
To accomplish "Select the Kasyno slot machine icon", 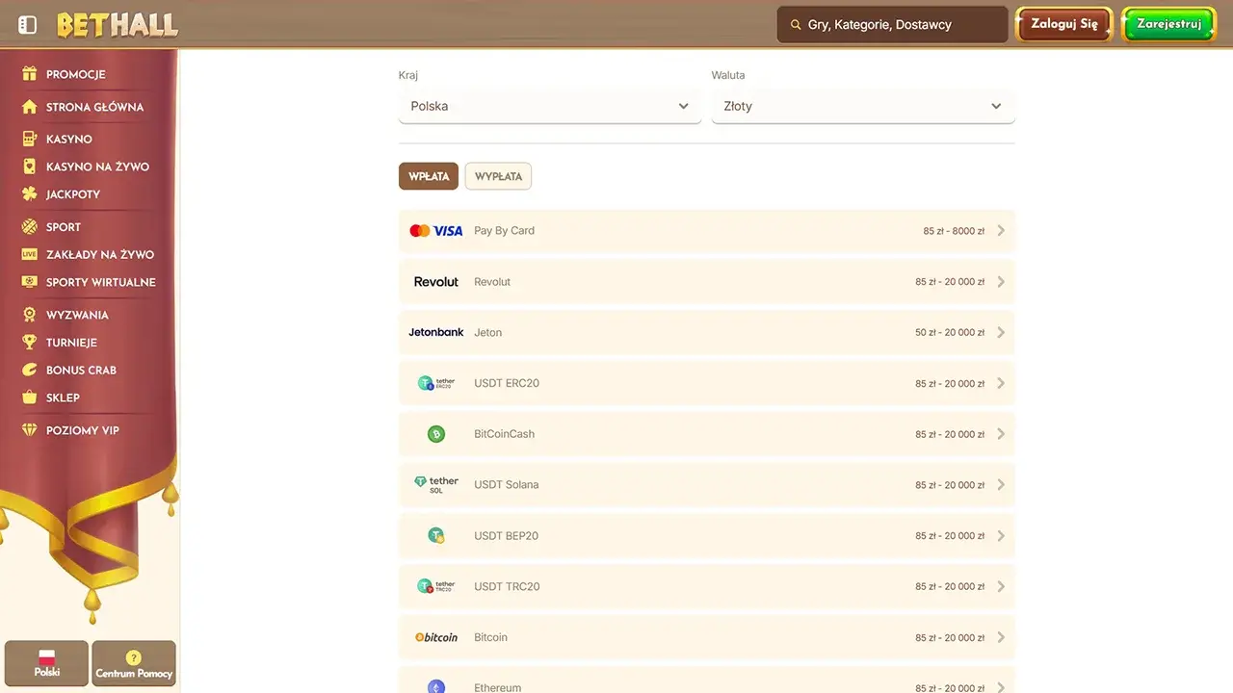I will point(29,139).
